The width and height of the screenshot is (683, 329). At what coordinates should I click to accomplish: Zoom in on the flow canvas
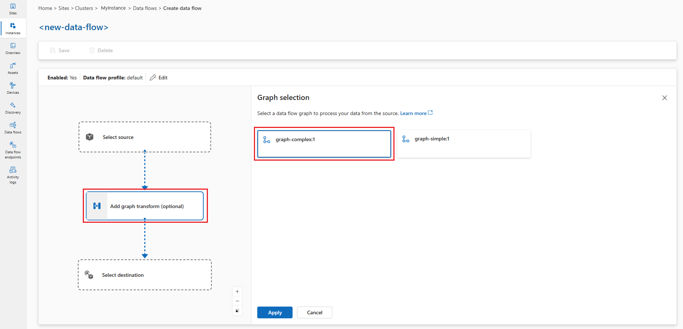pyautogui.click(x=237, y=292)
